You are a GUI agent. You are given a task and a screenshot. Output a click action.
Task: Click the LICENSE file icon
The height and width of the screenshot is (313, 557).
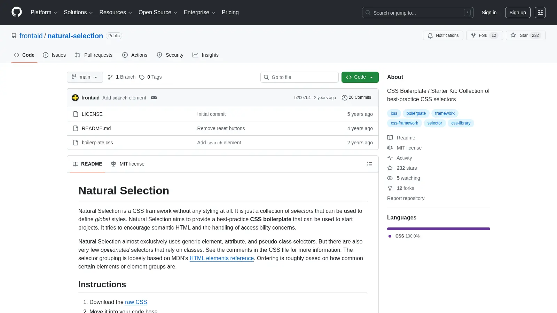[x=76, y=114]
